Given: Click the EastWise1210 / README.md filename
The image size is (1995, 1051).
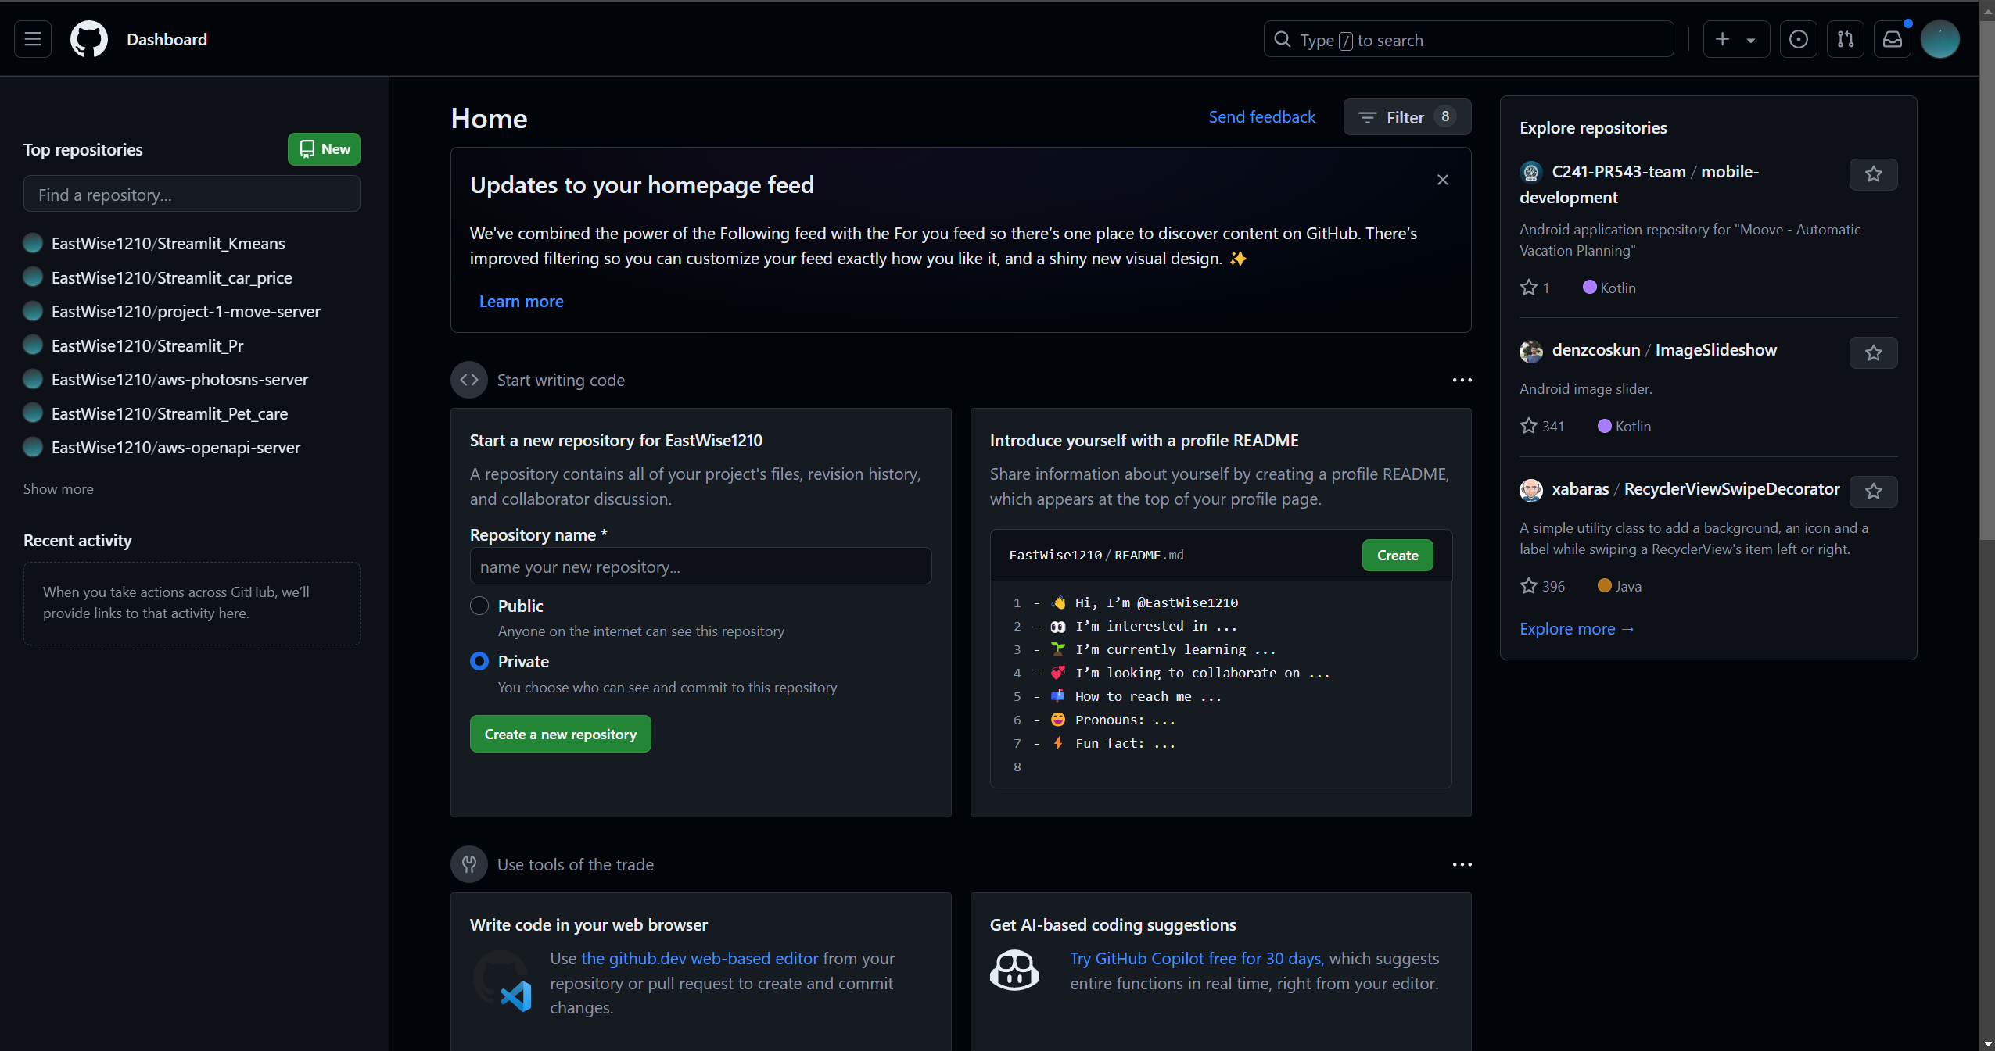Looking at the screenshot, I should pyautogui.click(x=1096, y=555).
